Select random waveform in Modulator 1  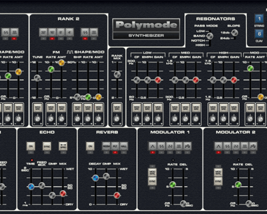(187, 147)
